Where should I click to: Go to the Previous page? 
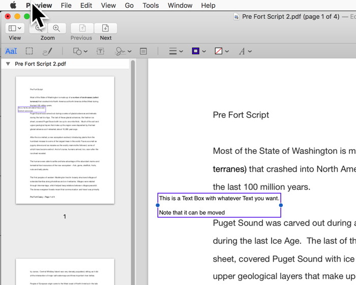(x=81, y=28)
